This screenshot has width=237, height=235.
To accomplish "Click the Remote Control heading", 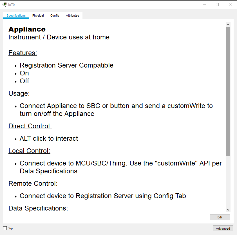I will pos(33,183).
